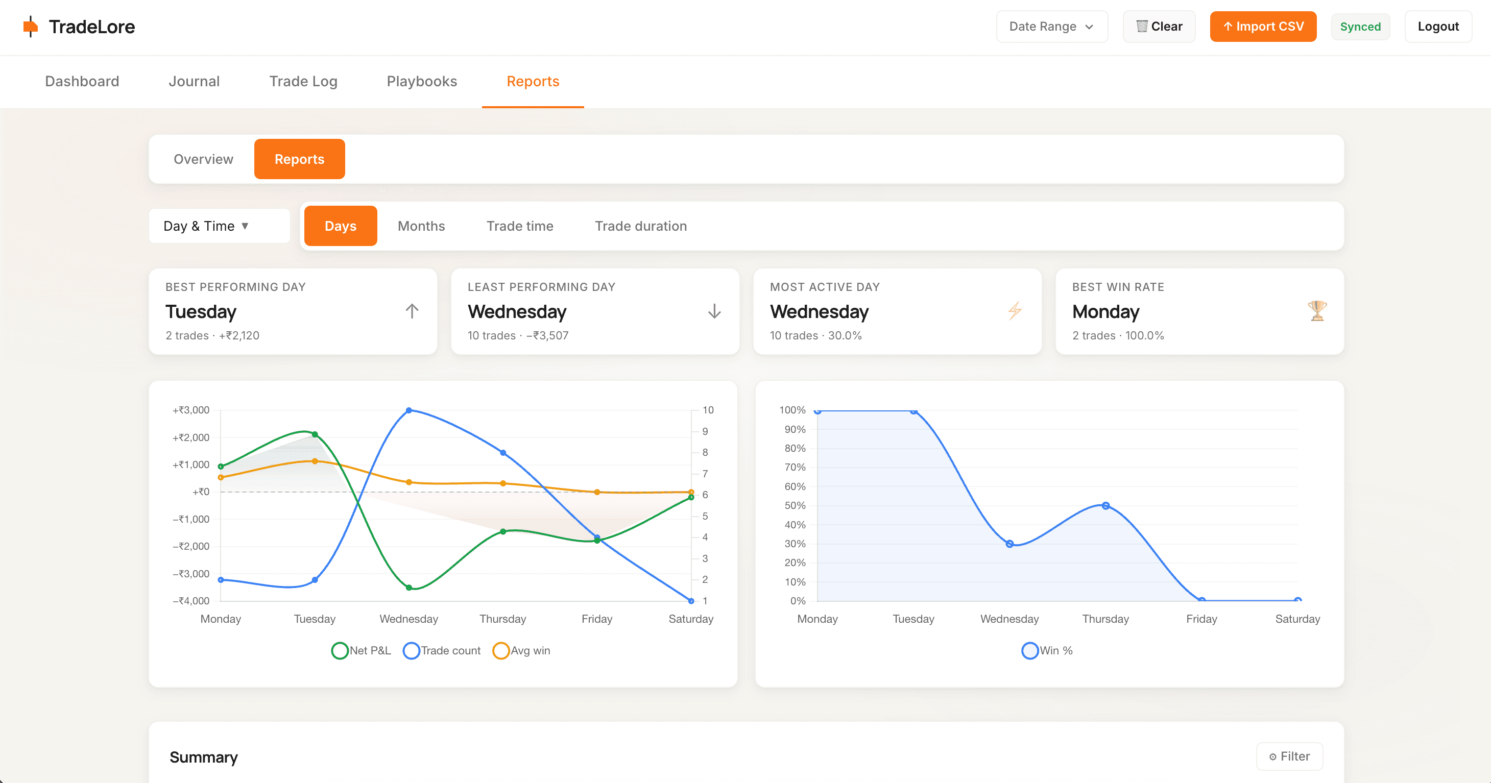Toggle the Net P&L legend series
This screenshot has height=783, width=1491.
pyautogui.click(x=361, y=650)
